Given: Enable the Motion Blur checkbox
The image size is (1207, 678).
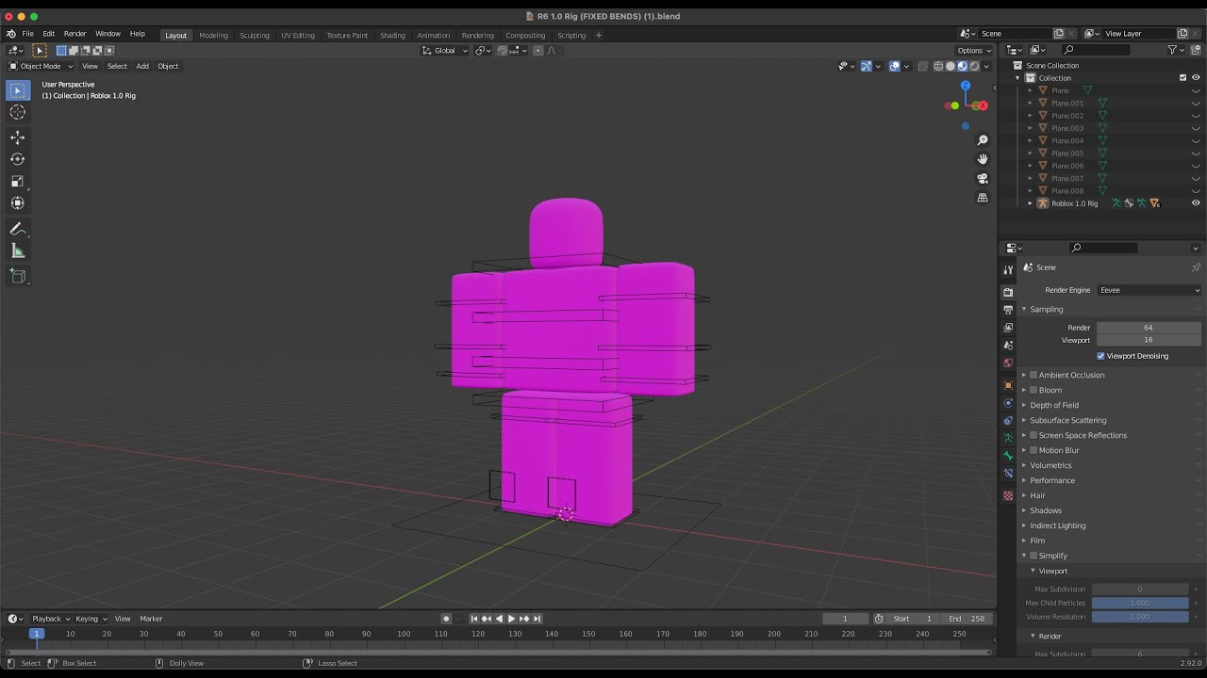Looking at the screenshot, I should [1033, 450].
